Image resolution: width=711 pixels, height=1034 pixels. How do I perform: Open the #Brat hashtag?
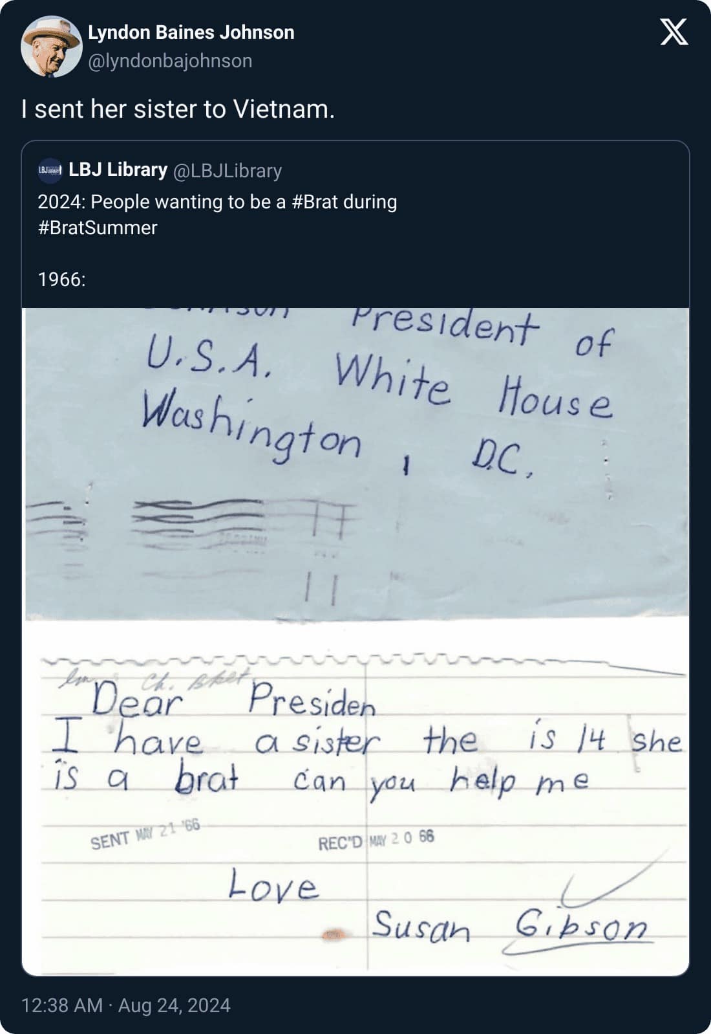(315, 202)
